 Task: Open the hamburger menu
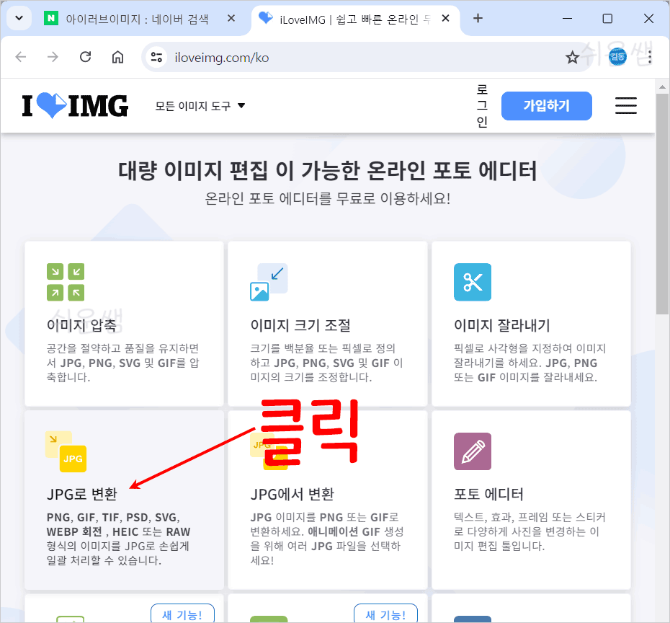[625, 105]
